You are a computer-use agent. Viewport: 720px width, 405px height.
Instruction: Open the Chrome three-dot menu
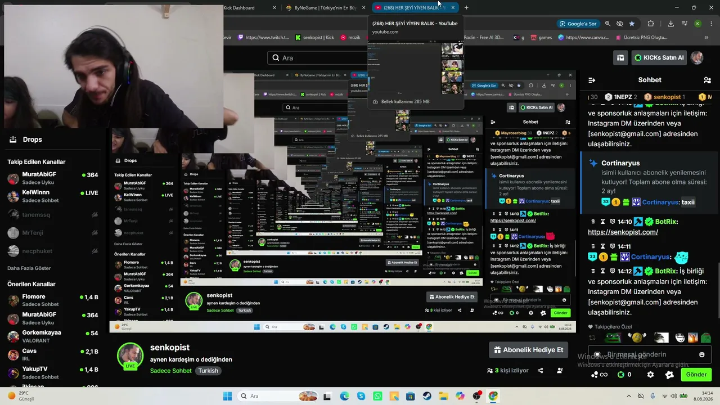coord(711,24)
